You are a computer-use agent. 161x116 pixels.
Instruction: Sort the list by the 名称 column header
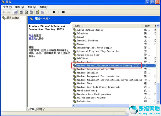[107, 26]
